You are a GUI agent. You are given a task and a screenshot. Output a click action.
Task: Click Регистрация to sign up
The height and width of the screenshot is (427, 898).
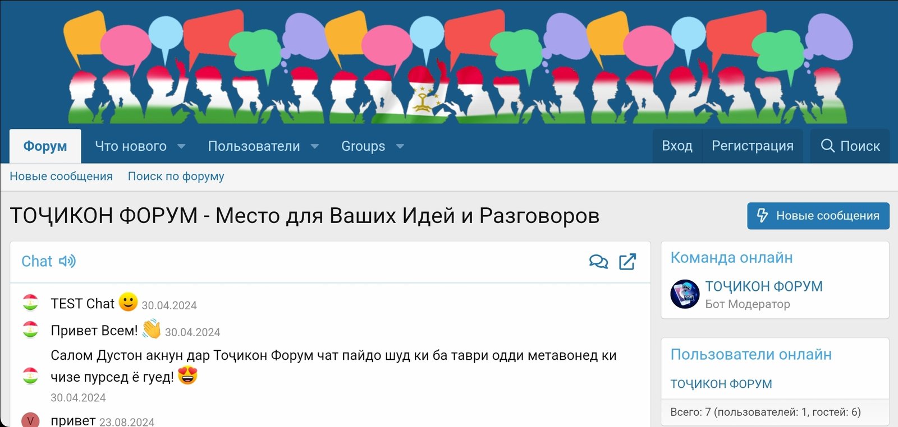(x=753, y=146)
